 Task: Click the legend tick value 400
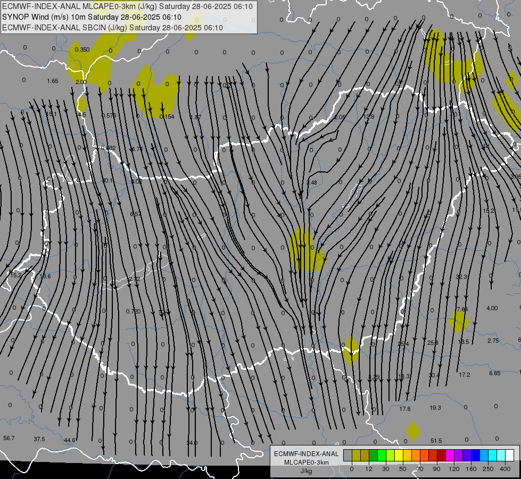point(505,469)
